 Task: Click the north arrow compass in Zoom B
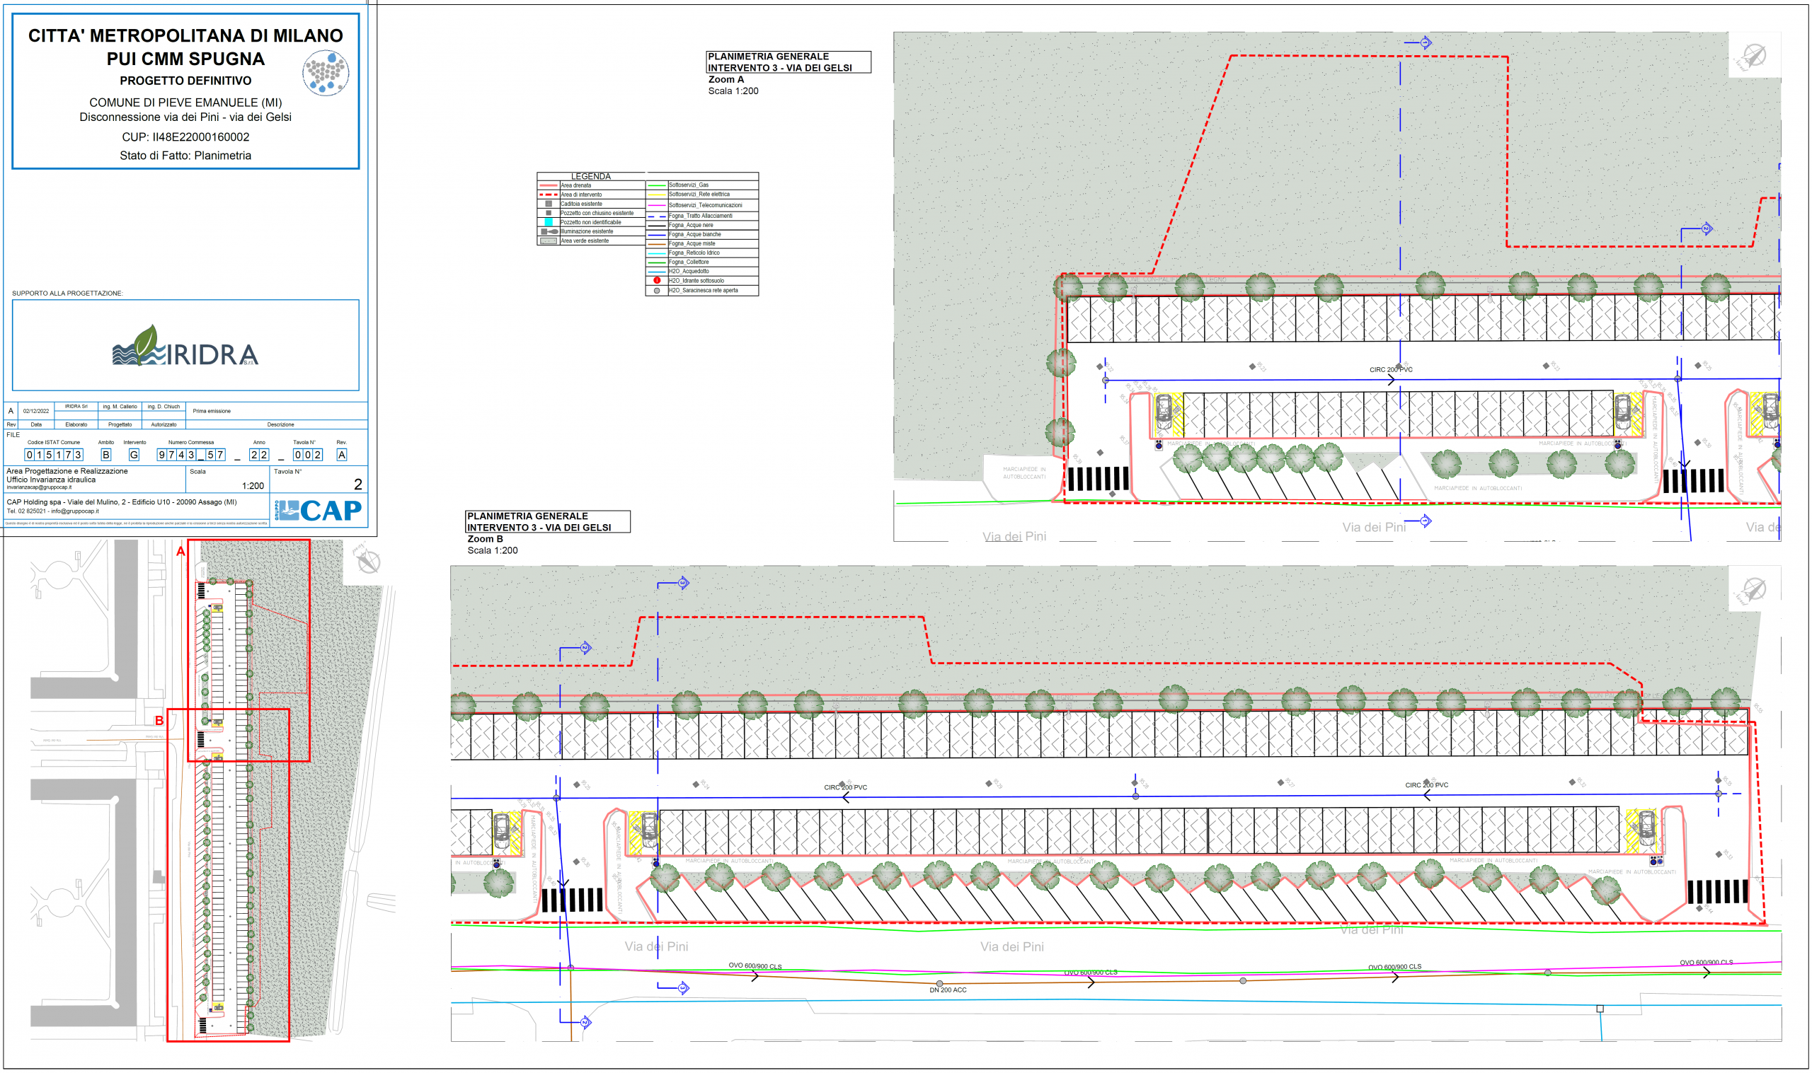[x=1754, y=590]
